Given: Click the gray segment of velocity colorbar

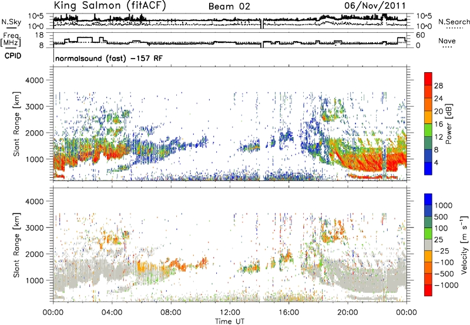Looking at the screenshot, I should coord(428,245).
